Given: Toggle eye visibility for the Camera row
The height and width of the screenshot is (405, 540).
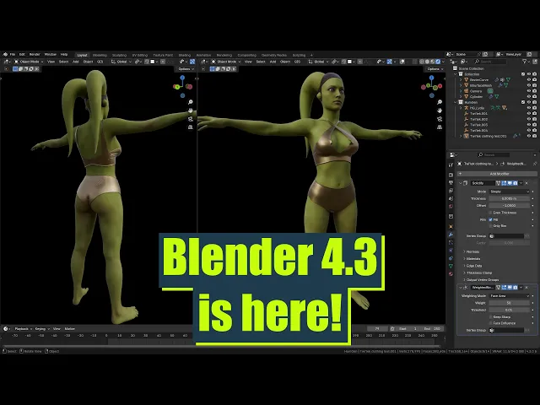Looking at the screenshot, I should pyautogui.click(x=529, y=91).
